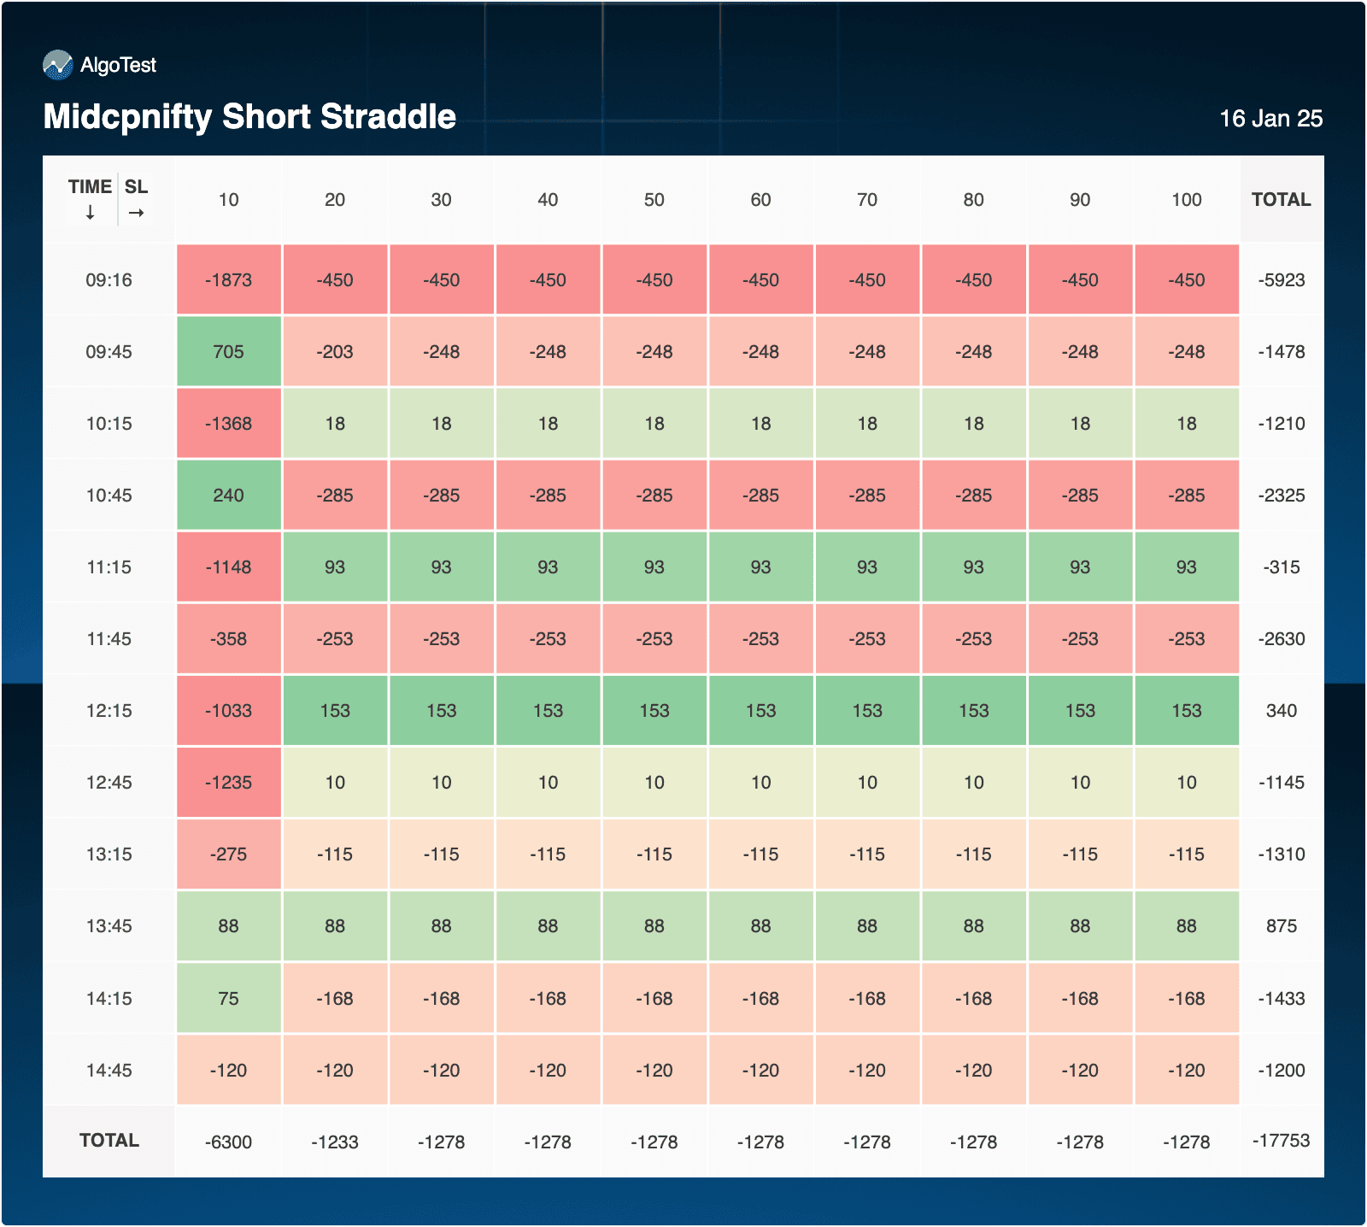Click the AlgoTest logo icon
1367x1227 pixels.
point(58,65)
